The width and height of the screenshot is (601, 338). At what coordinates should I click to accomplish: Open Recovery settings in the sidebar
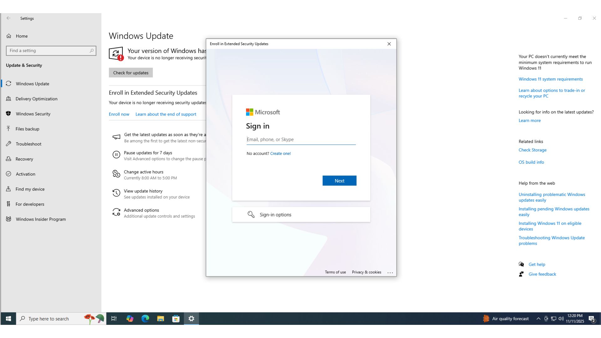(24, 159)
